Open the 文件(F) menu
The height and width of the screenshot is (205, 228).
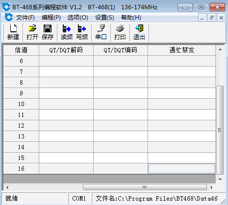pyautogui.click(x=25, y=18)
